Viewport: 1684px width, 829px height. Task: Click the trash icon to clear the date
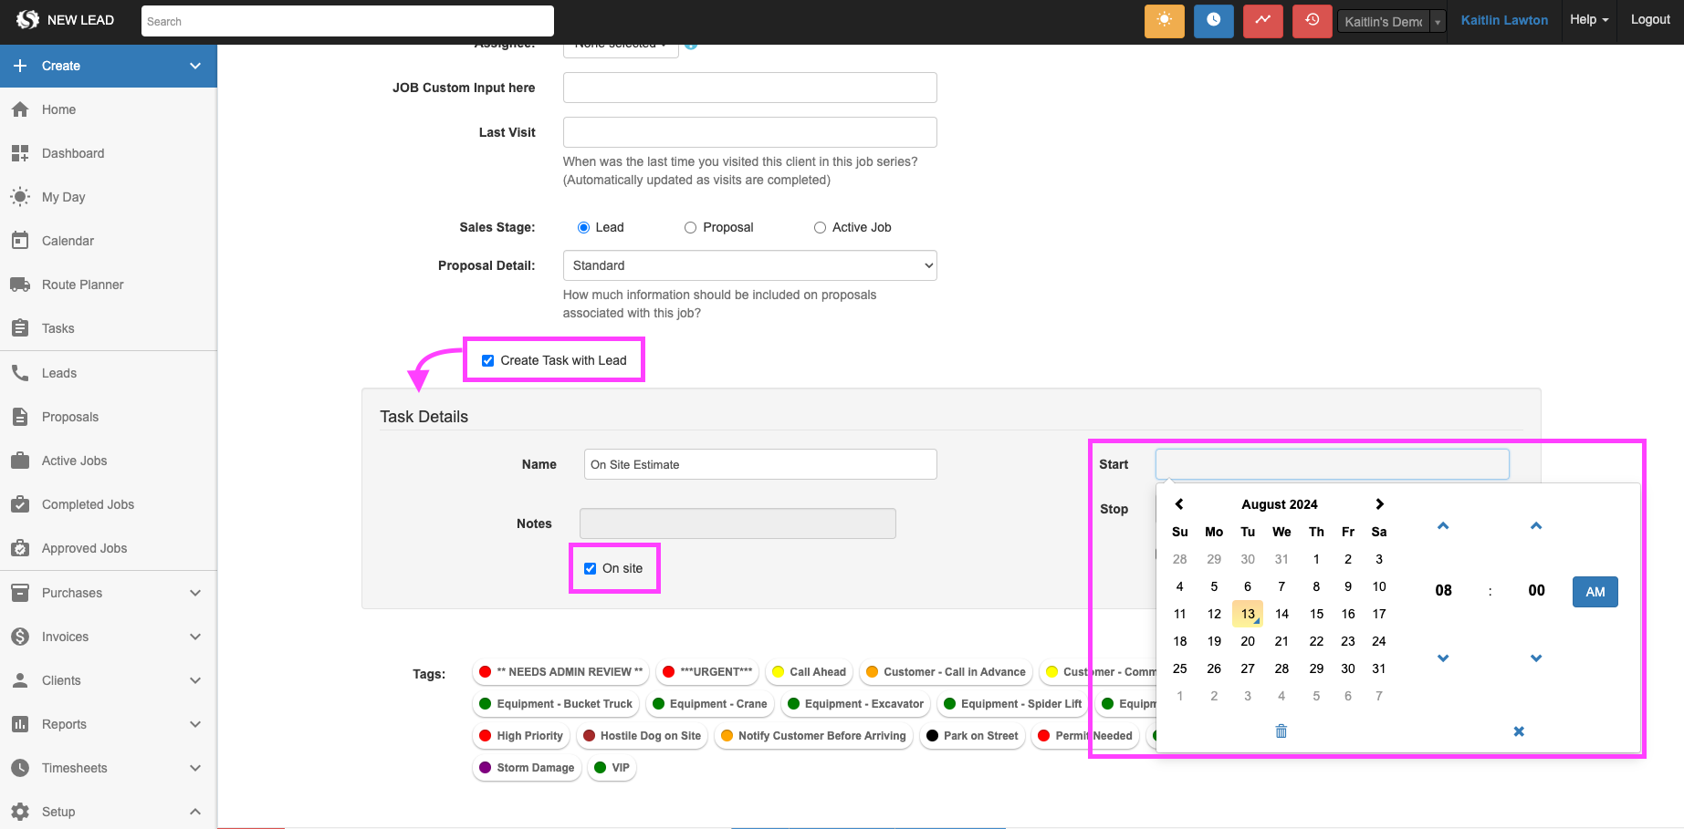pyautogui.click(x=1281, y=731)
